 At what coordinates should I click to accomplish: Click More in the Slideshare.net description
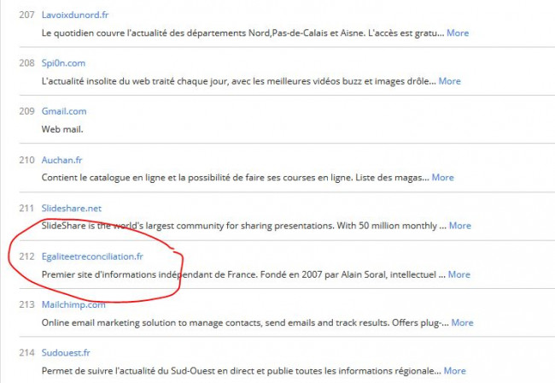point(460,226)
